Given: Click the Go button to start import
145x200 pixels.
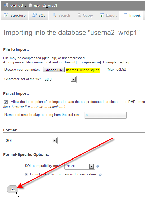Looking at the screenshot, I should pos(13,189).
